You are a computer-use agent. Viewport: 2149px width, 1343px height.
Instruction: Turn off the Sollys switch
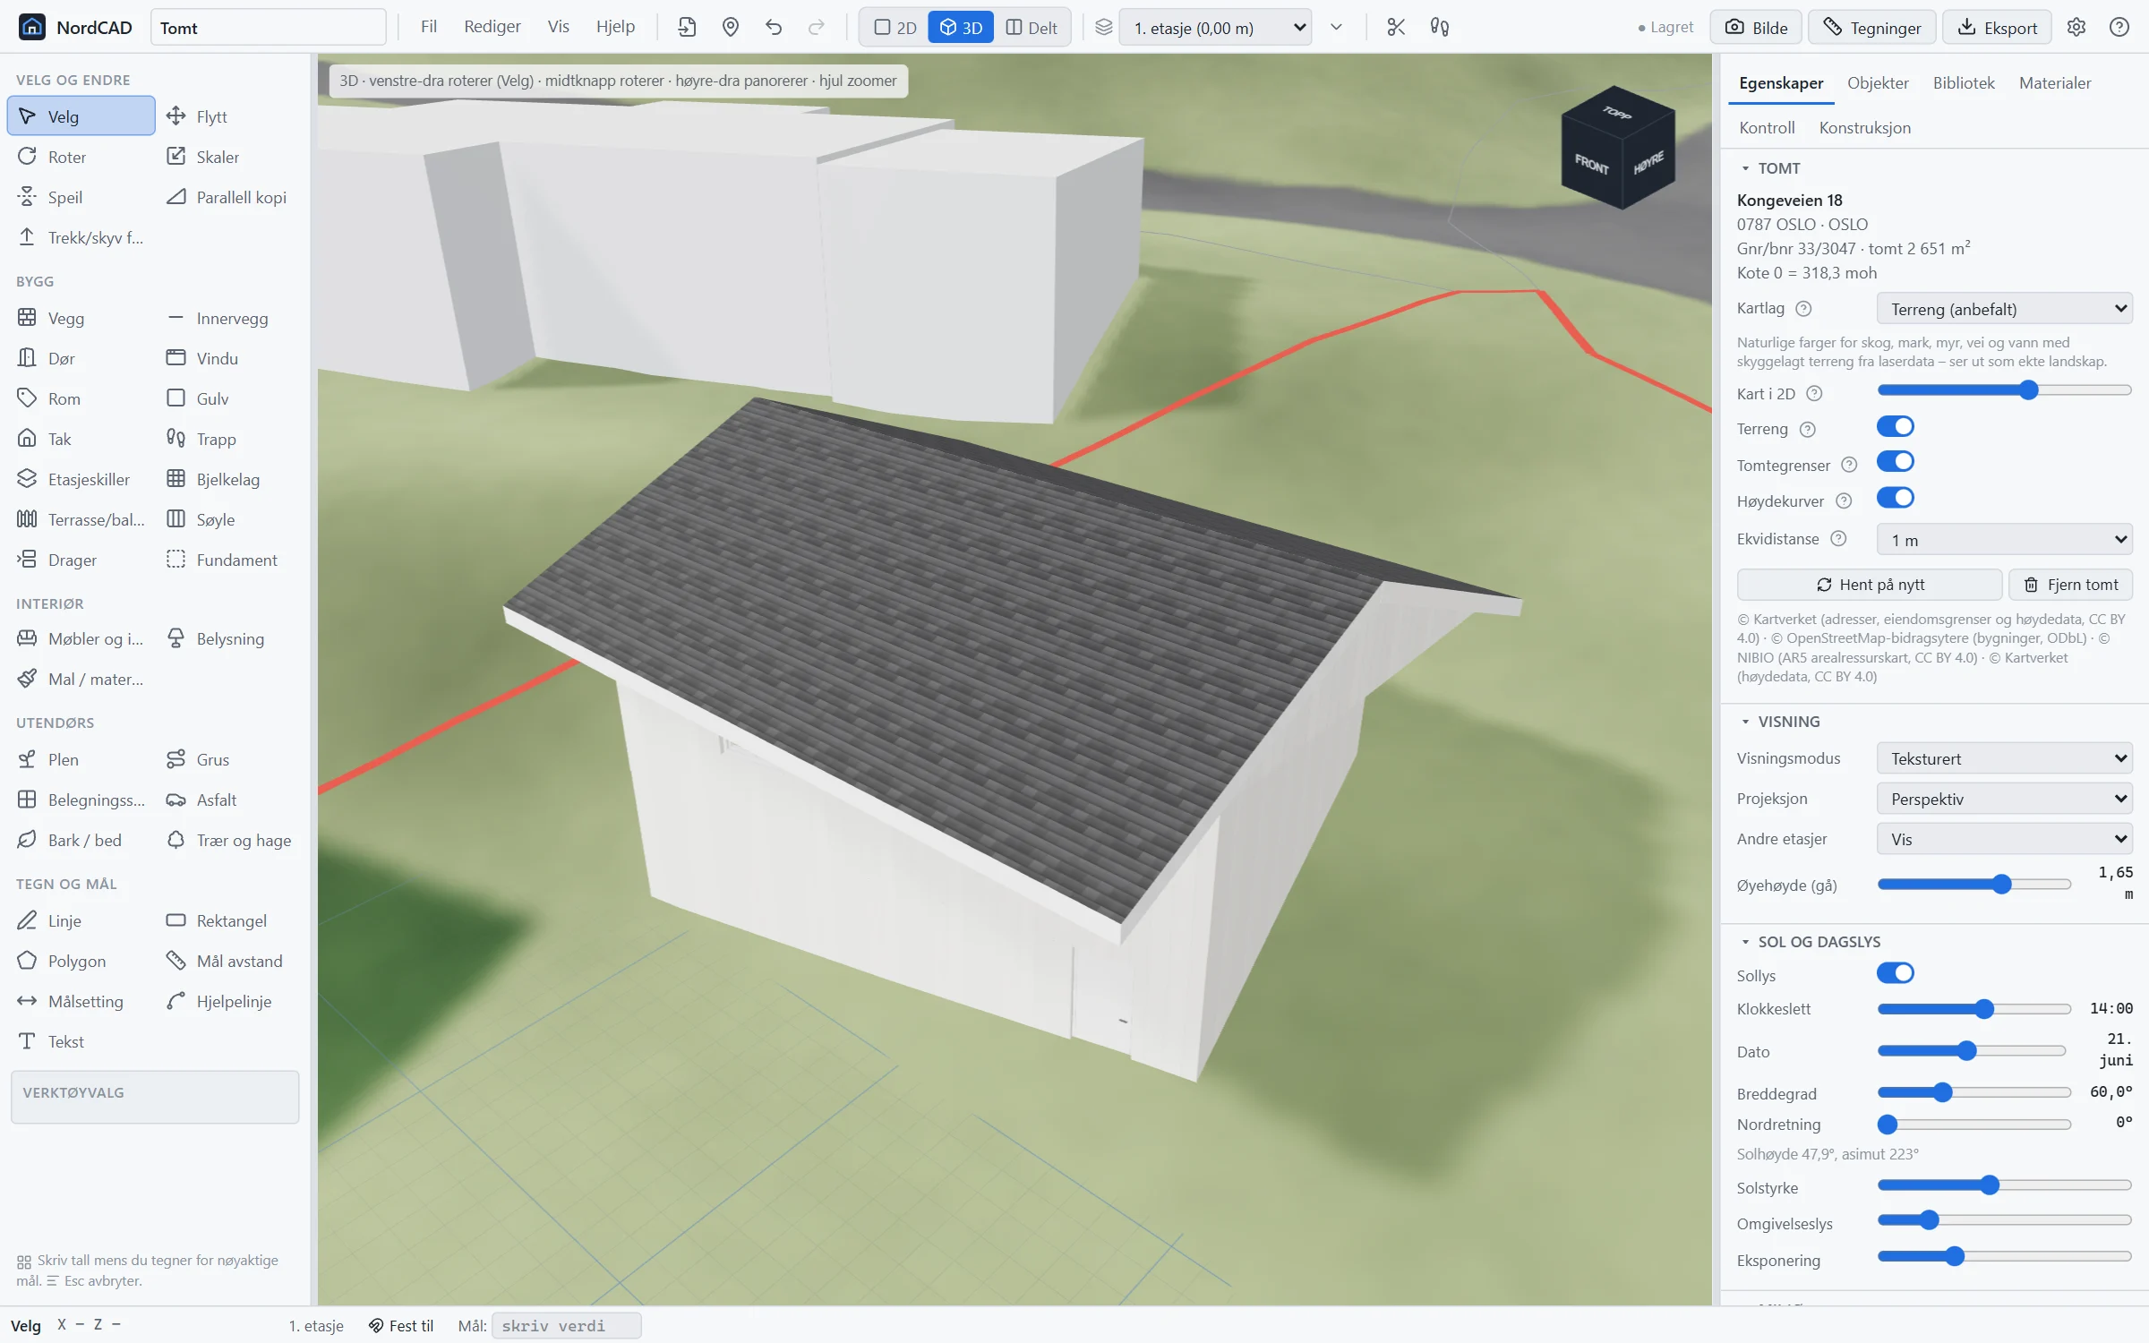pos(1895,973)
